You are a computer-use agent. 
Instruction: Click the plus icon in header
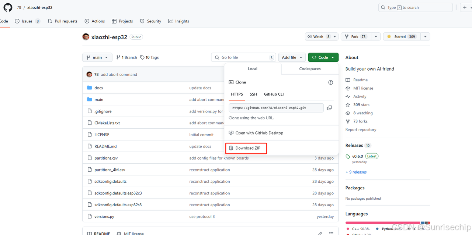pyautogui.click(x=465, y=7)
